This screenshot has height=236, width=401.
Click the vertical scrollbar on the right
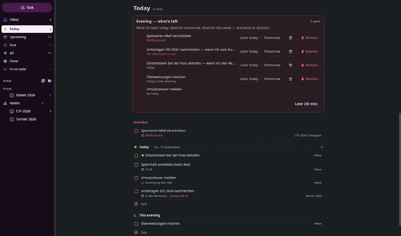[x=400, y=169]
